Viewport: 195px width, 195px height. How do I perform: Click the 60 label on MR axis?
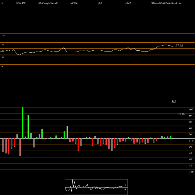coord(190,122)
